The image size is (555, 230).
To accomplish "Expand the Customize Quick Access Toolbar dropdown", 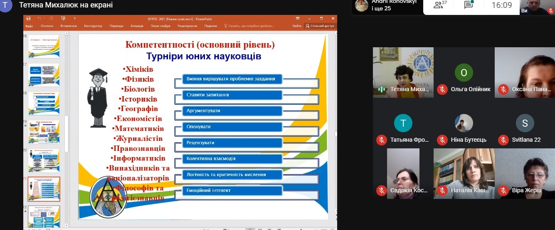I will (75, 19).
